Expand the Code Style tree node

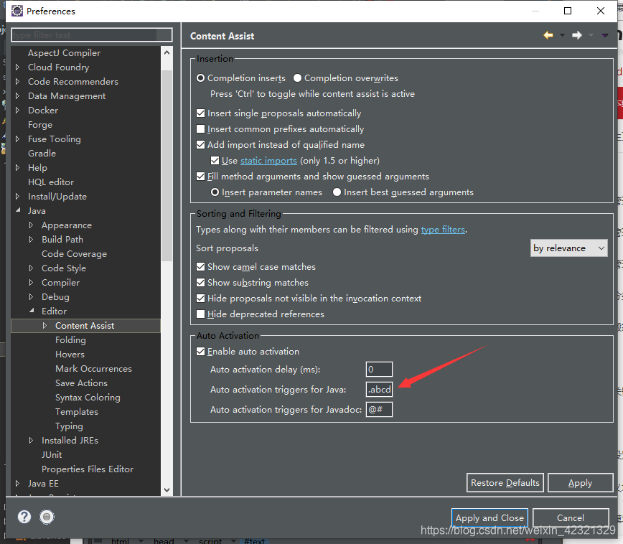tap(31, 268)
